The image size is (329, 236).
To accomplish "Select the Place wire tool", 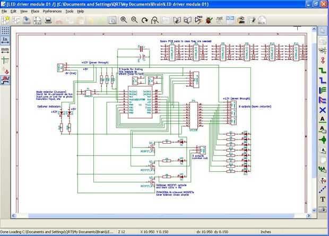I will 323,70.
